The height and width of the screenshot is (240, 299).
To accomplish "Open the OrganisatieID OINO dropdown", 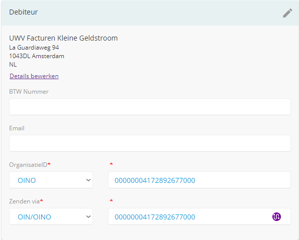I will coord(51,180).
